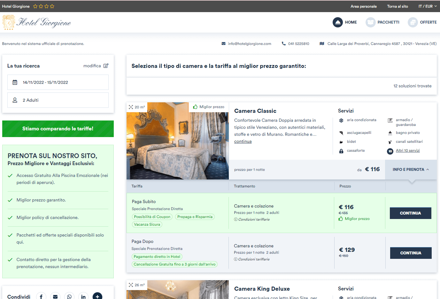Click the Hotel Giorgione logo

[x=37, y=22]
